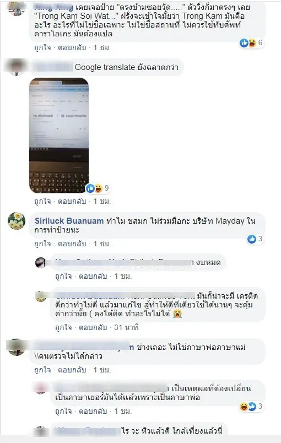The width and height of the screenshot is (281, 443).
Task: Reply to Siriluck Buanuam's Mayday comment
Action: (x=72, y=244)
